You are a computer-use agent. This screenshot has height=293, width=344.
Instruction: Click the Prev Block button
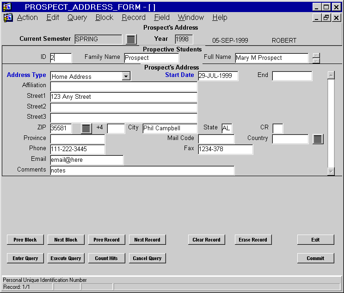25,240
